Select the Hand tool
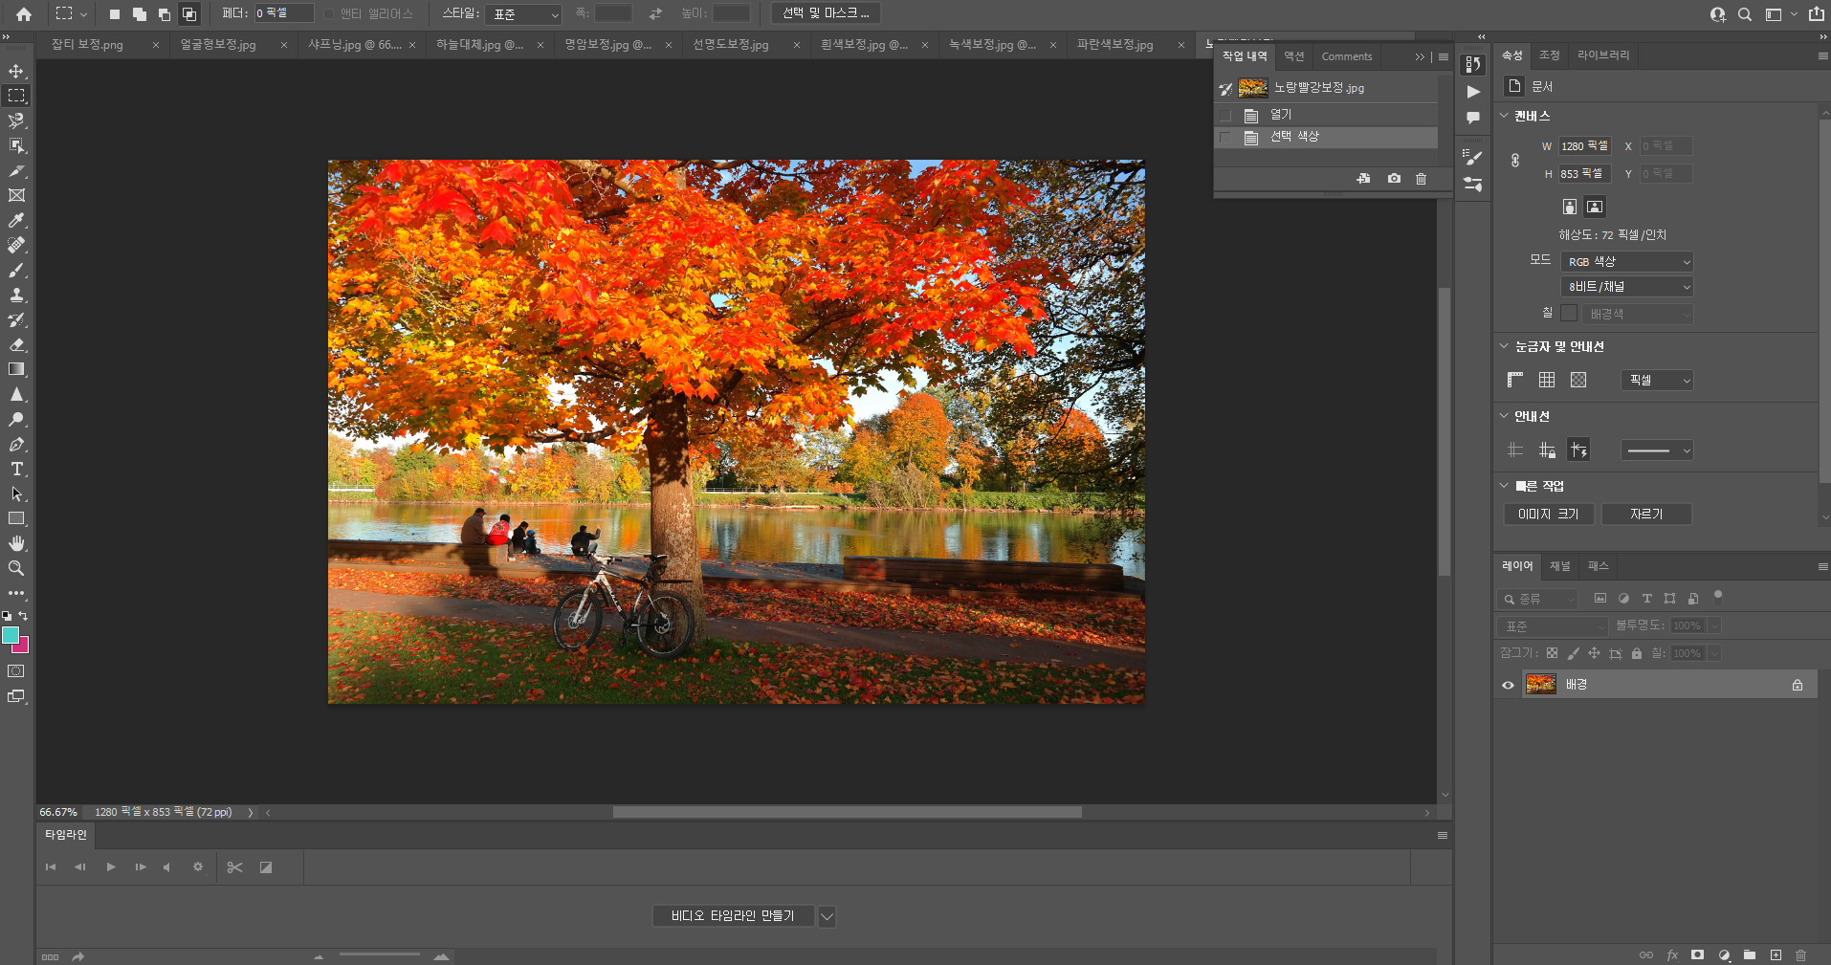The width and height of the screenshot is (1831, 965). tap(16, 543)
